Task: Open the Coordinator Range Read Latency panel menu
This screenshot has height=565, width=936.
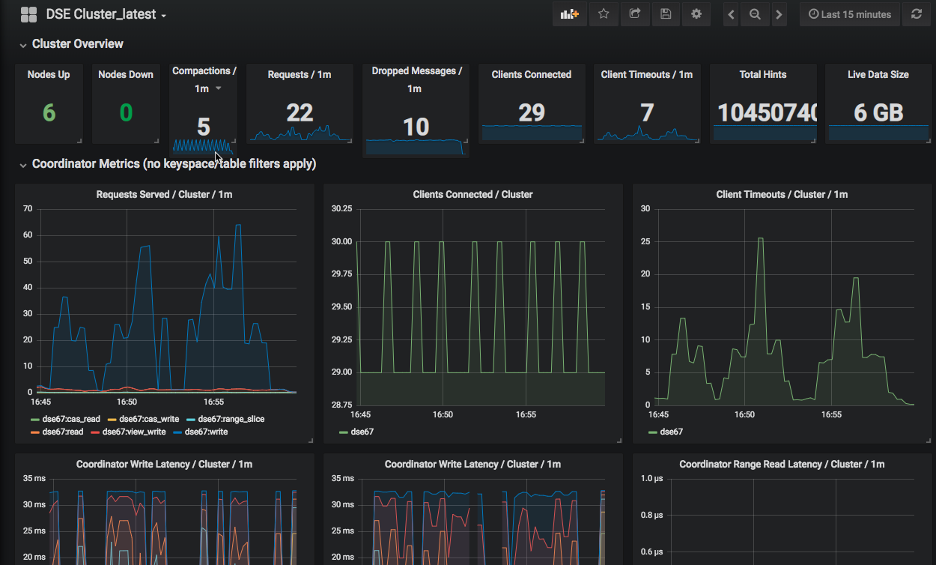Action: pyautogui.click(x=782, y=464)
